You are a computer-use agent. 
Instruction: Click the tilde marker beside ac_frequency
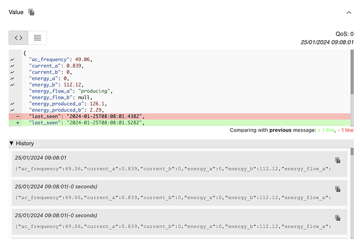[x=12, y=60]
